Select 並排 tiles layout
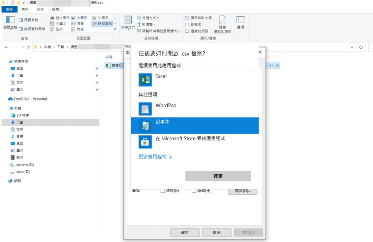Screen dimensions: 373x242 (x=56, y=29)
